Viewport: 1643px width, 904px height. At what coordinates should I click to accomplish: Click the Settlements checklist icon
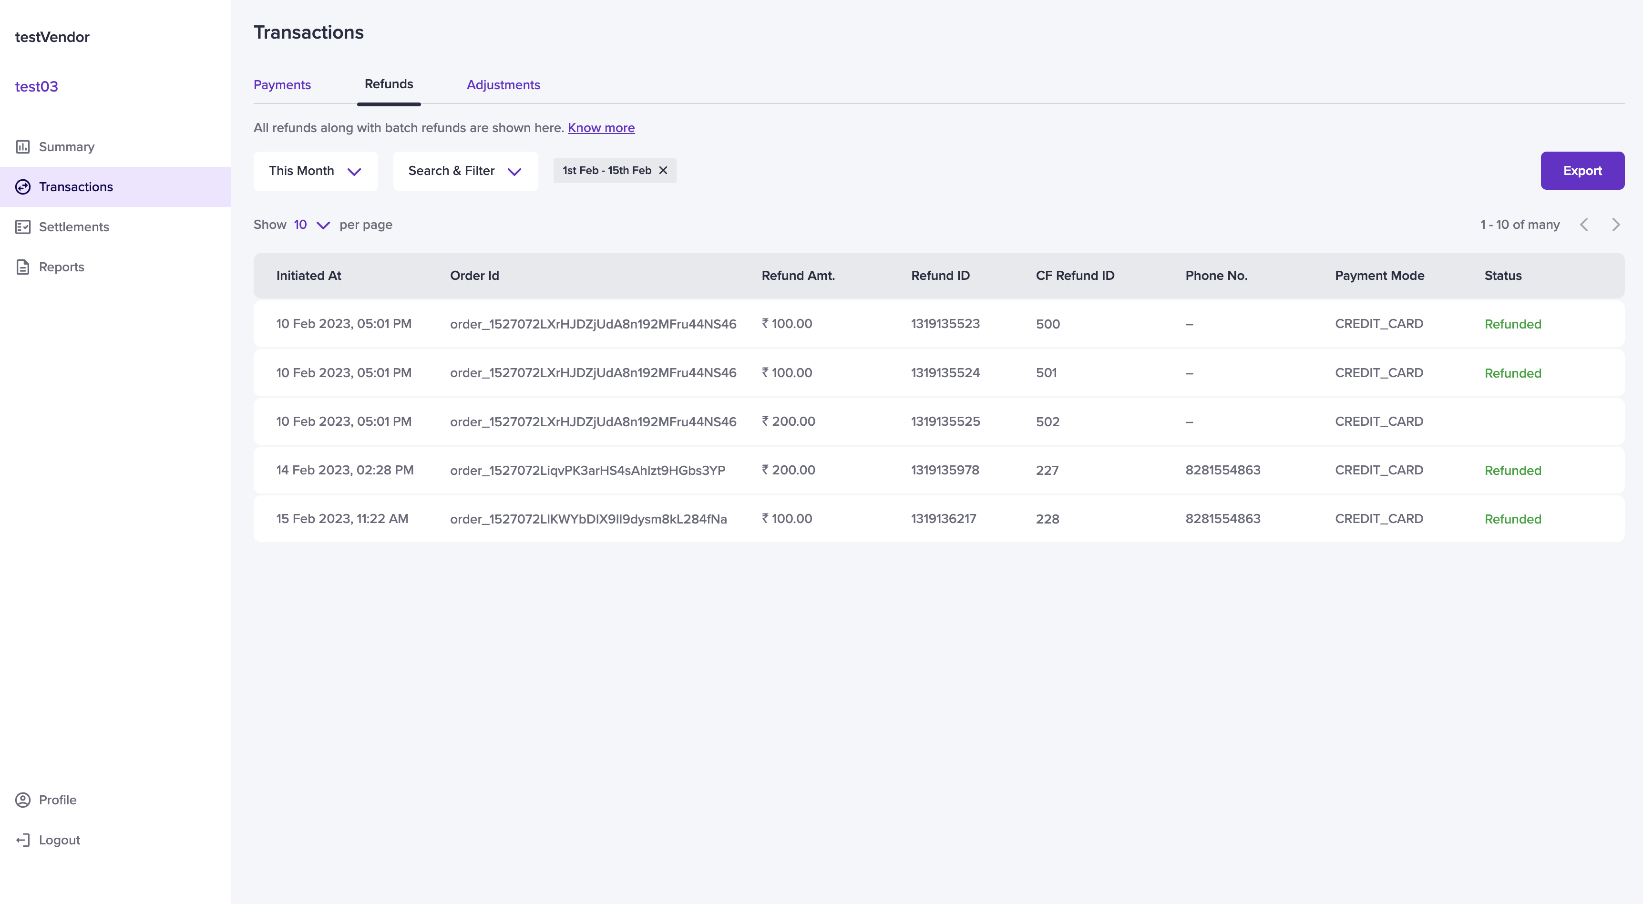[23, 227]
